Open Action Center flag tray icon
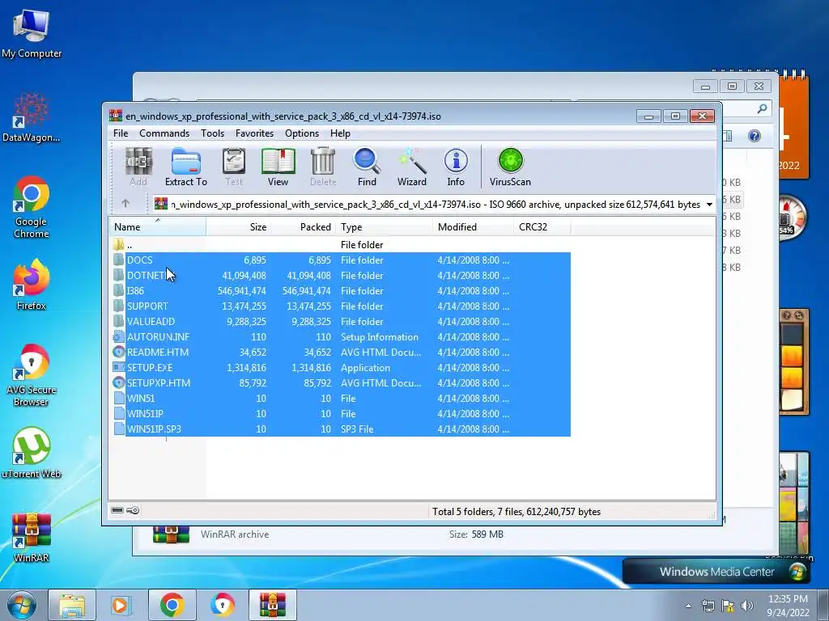 click(x=728, y=606)
